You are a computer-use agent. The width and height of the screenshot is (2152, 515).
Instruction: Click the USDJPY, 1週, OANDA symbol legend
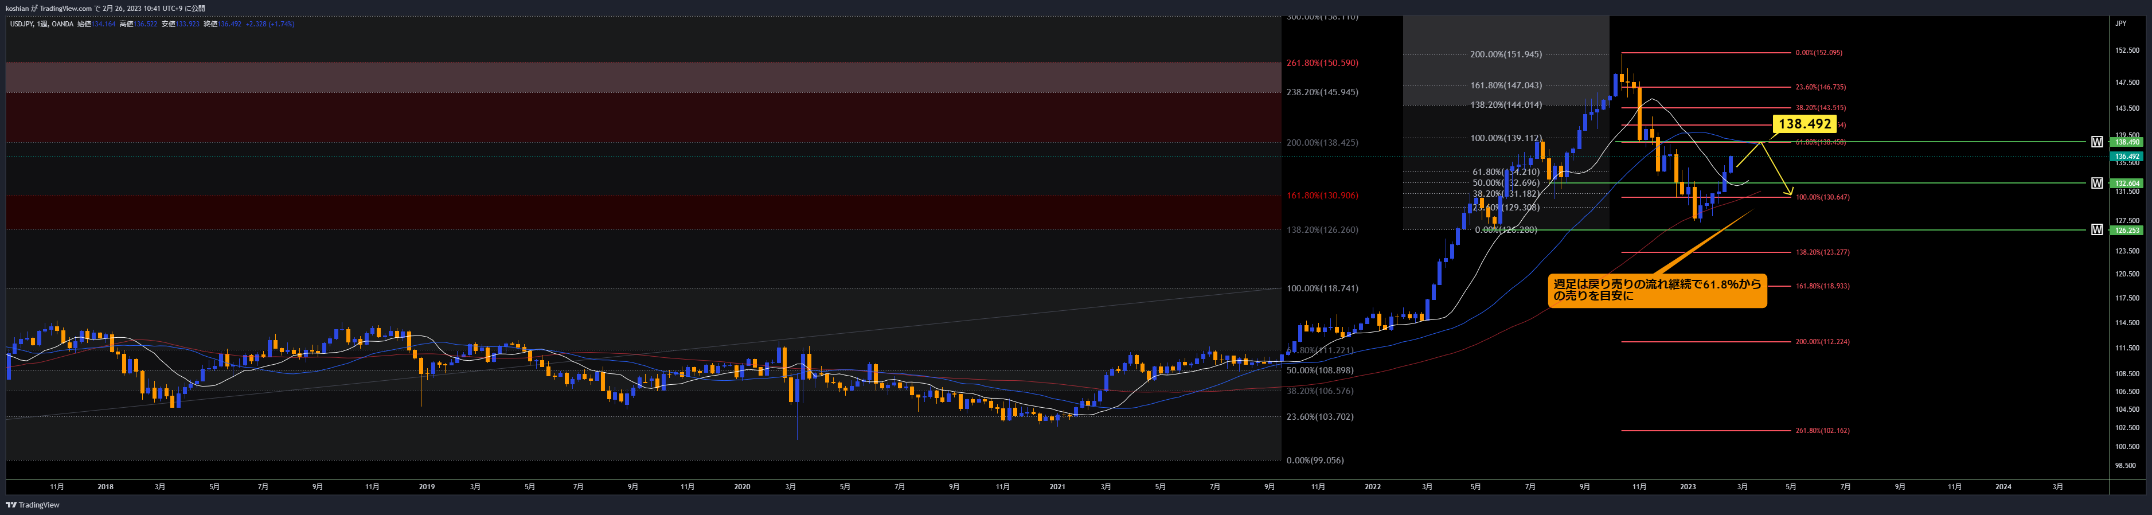coord(42,24)
